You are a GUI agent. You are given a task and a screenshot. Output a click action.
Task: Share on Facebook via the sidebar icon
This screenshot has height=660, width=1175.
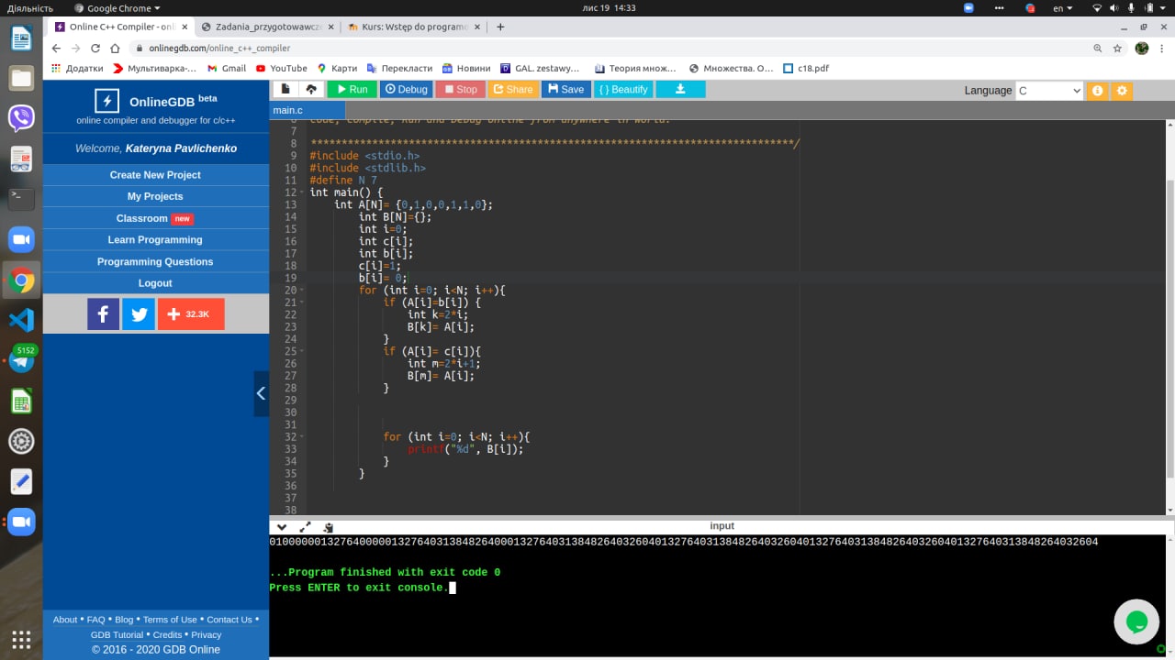(103, 314)
